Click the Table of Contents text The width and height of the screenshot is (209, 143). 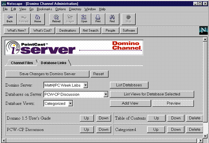[x=130, y=118]
